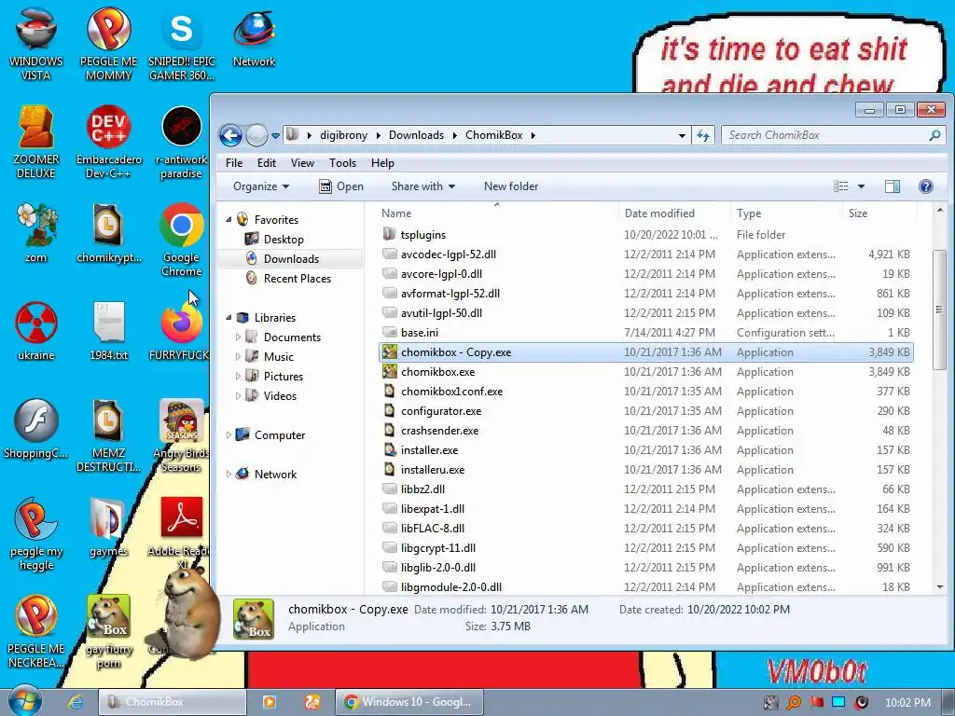Select Recent Places under Favorites
Viewport: 955px width, 716px height.
[x=298, y=278]
